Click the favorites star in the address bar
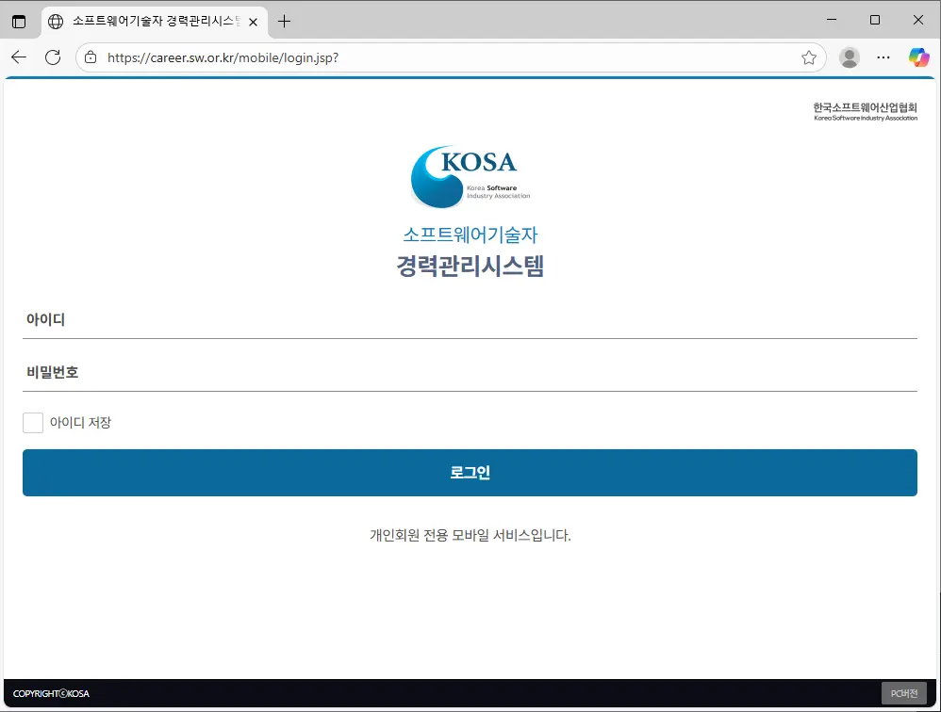This screenshot has height=712, width=941. click(808, 57)
